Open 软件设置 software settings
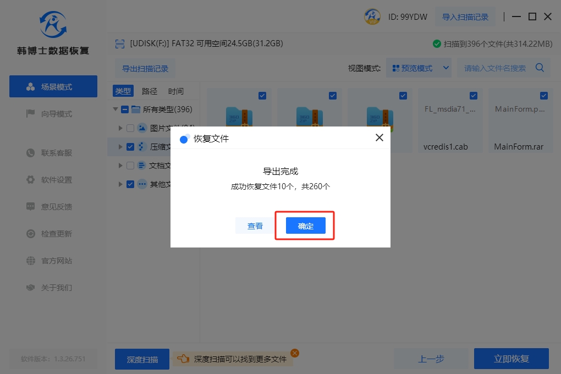 click(x=56, y=180)
